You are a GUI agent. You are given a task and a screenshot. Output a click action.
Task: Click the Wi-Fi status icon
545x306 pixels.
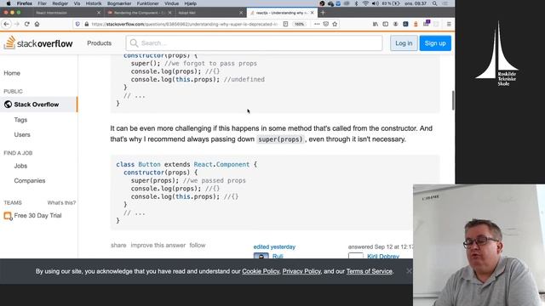click(365, 3)
